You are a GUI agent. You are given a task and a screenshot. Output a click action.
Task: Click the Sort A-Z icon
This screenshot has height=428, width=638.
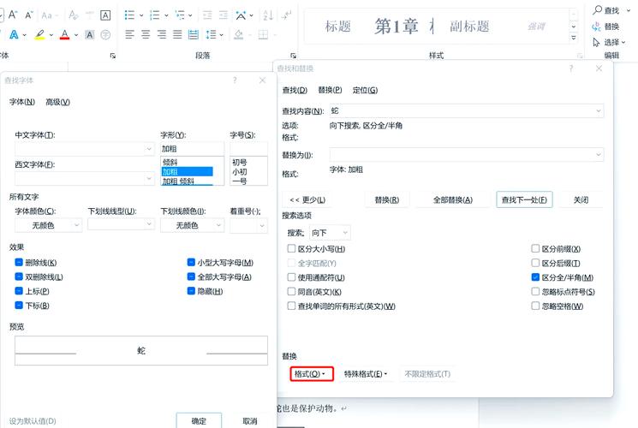pyautogui.click(x=268, y=15)
